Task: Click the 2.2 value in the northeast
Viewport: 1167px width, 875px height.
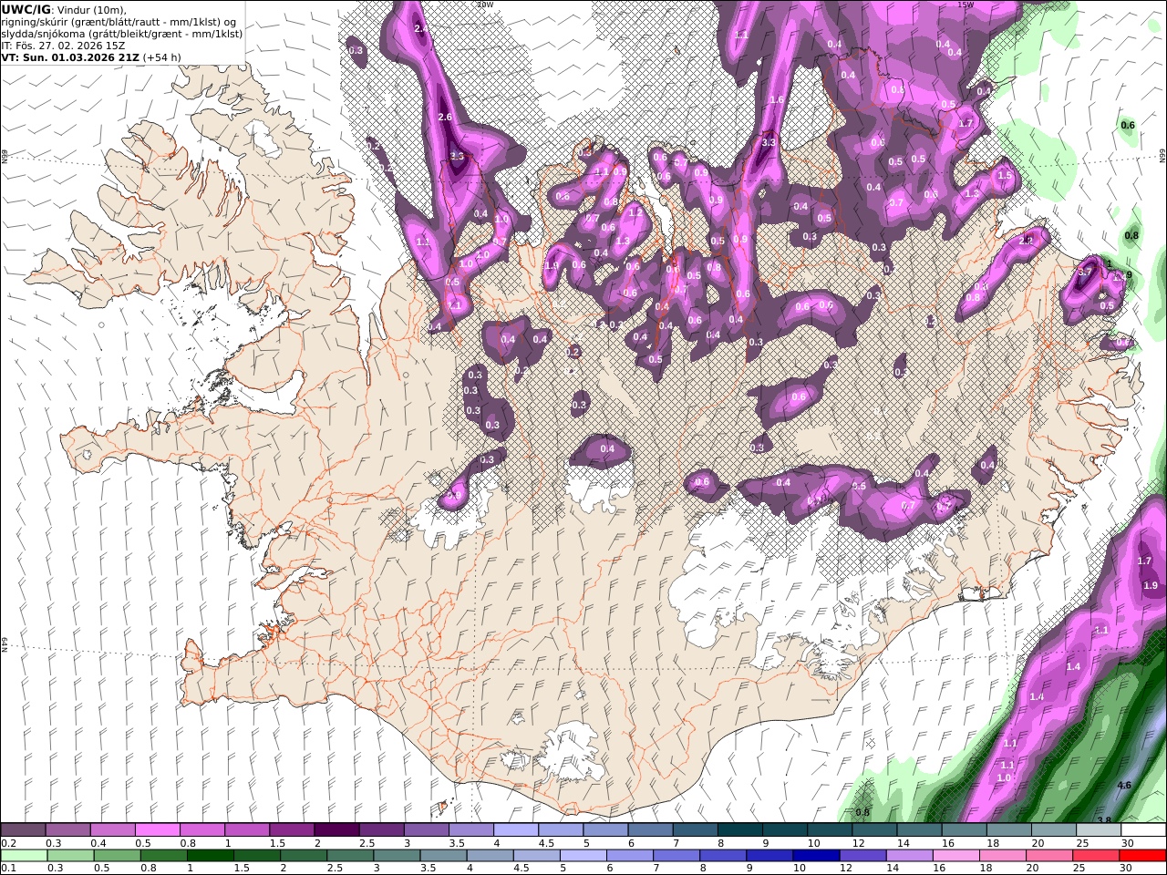Action: pyautogui.click(x=1028, y=241)
